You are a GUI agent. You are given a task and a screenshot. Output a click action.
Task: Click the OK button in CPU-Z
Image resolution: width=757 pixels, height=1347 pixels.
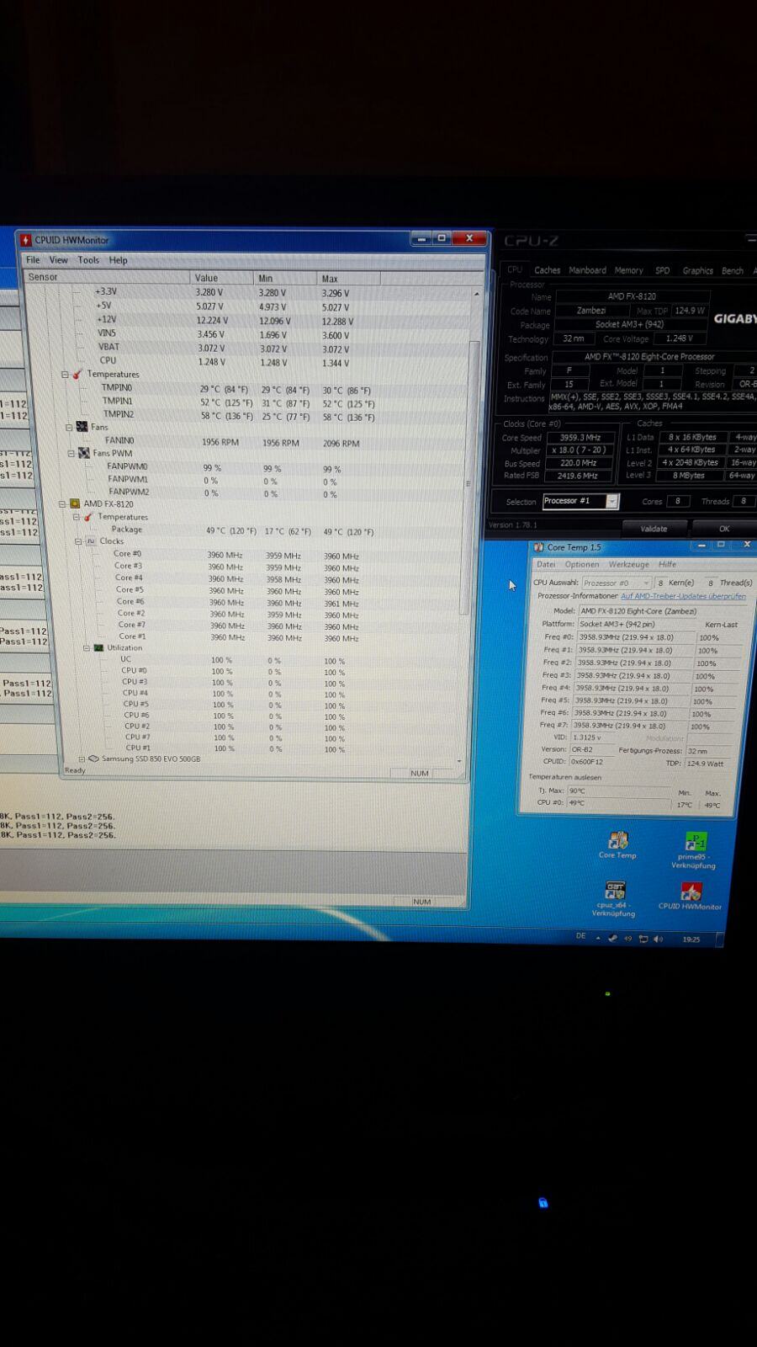point(724,529)
